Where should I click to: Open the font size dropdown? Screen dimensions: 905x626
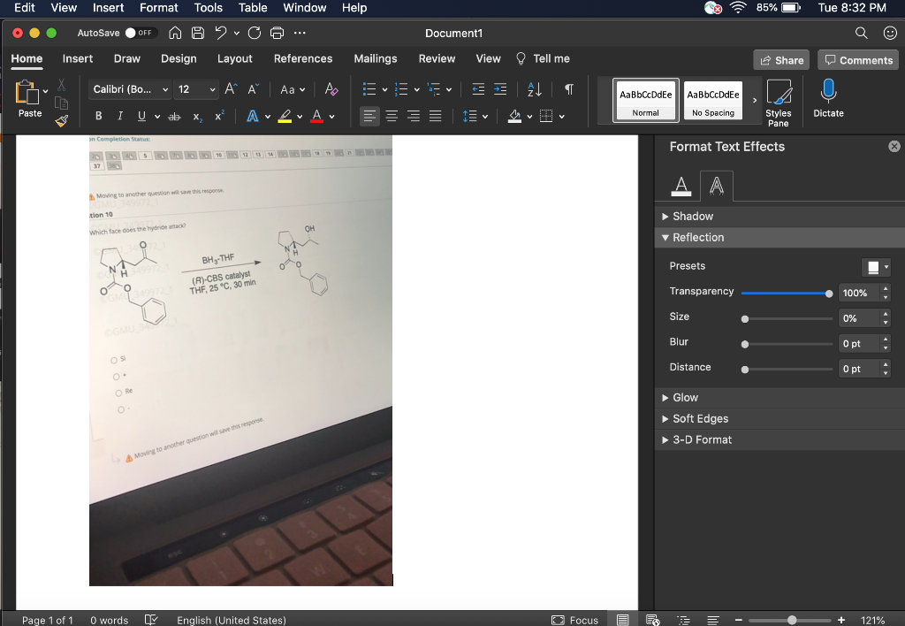[210, 88]
